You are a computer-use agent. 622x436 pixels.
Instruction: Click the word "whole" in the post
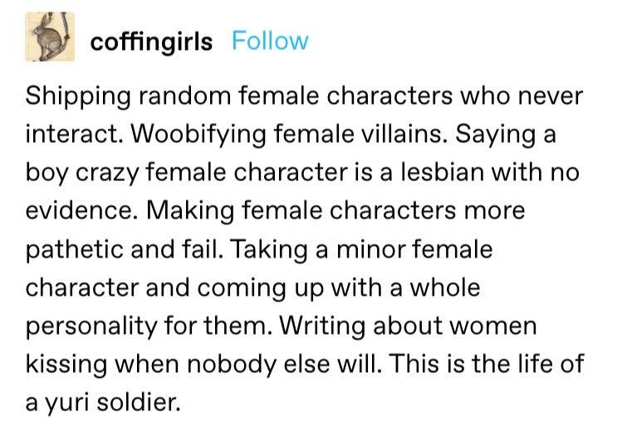click(444, 287)
